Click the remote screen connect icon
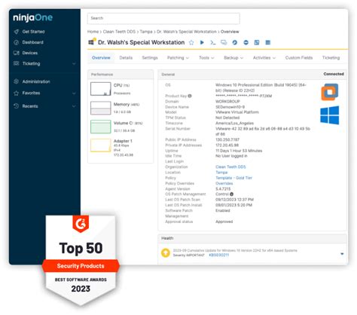 pos(224,42)
